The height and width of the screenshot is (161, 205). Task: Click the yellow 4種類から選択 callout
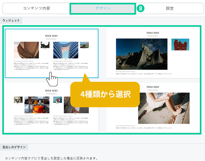point(105,94)
